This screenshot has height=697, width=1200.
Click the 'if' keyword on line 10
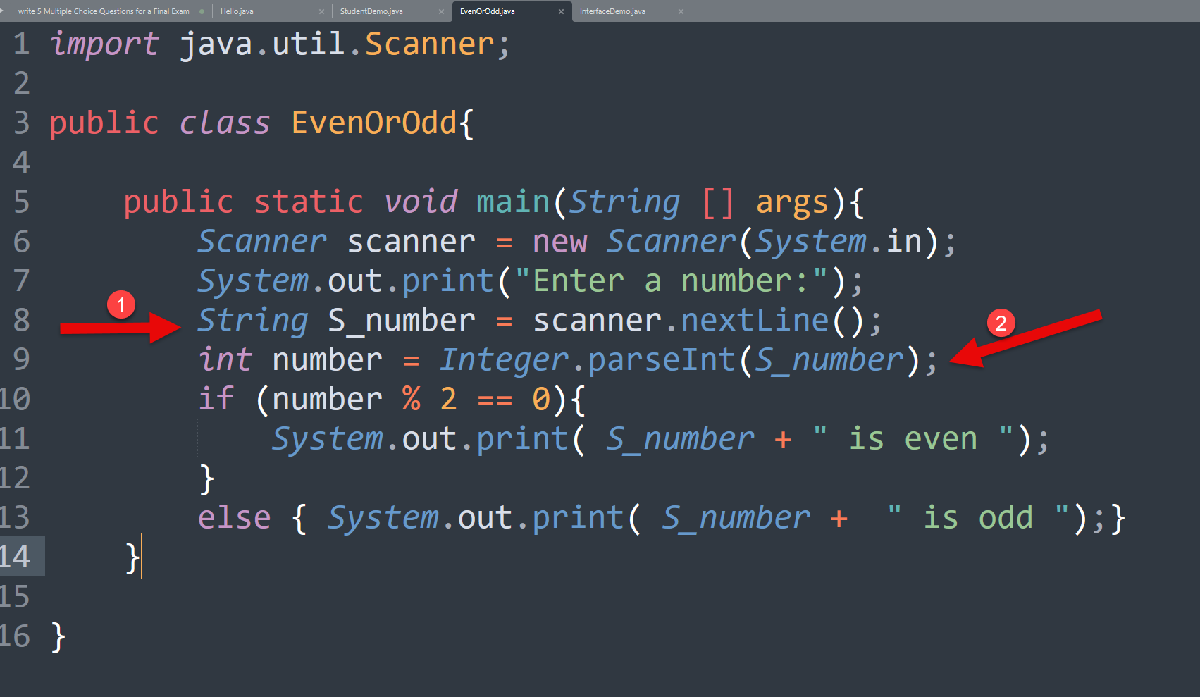(216, 399)
